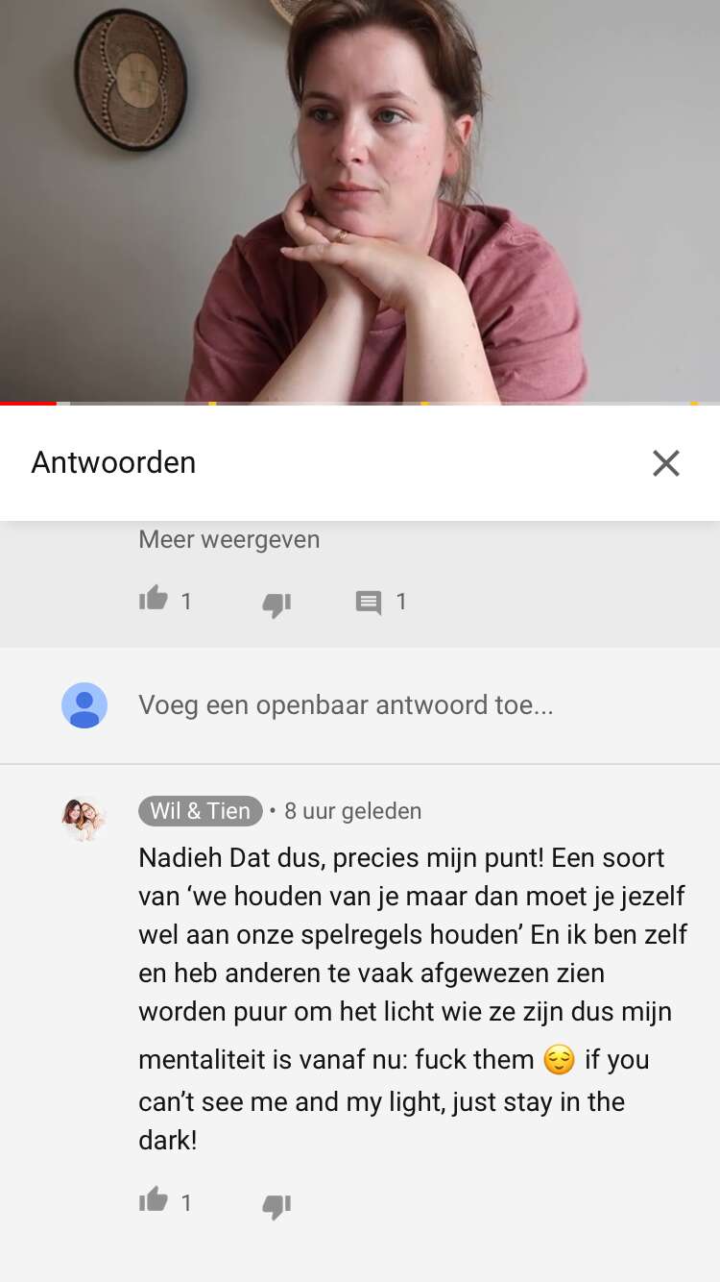720x1282 pixels.
Task: Click the like count on Wil & Tien reply
Action: [x=186, y=1202]
